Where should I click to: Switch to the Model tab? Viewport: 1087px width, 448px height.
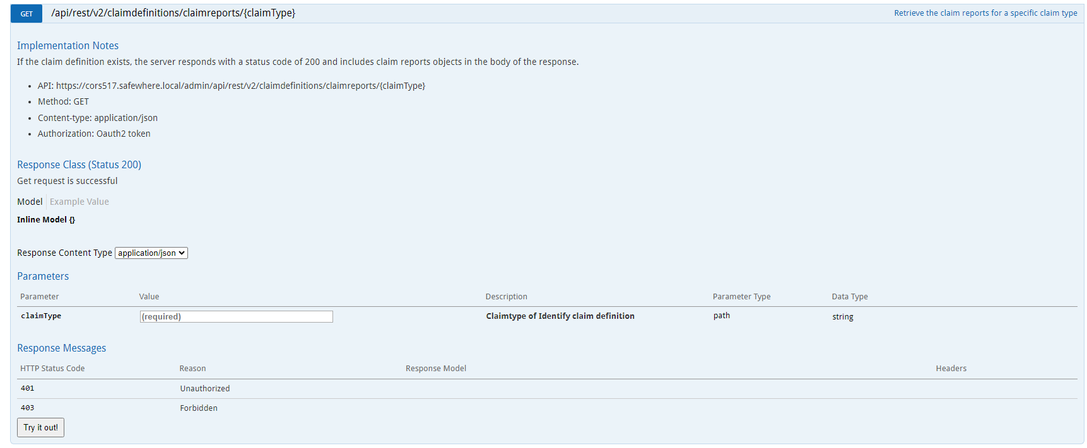point(30,202)
